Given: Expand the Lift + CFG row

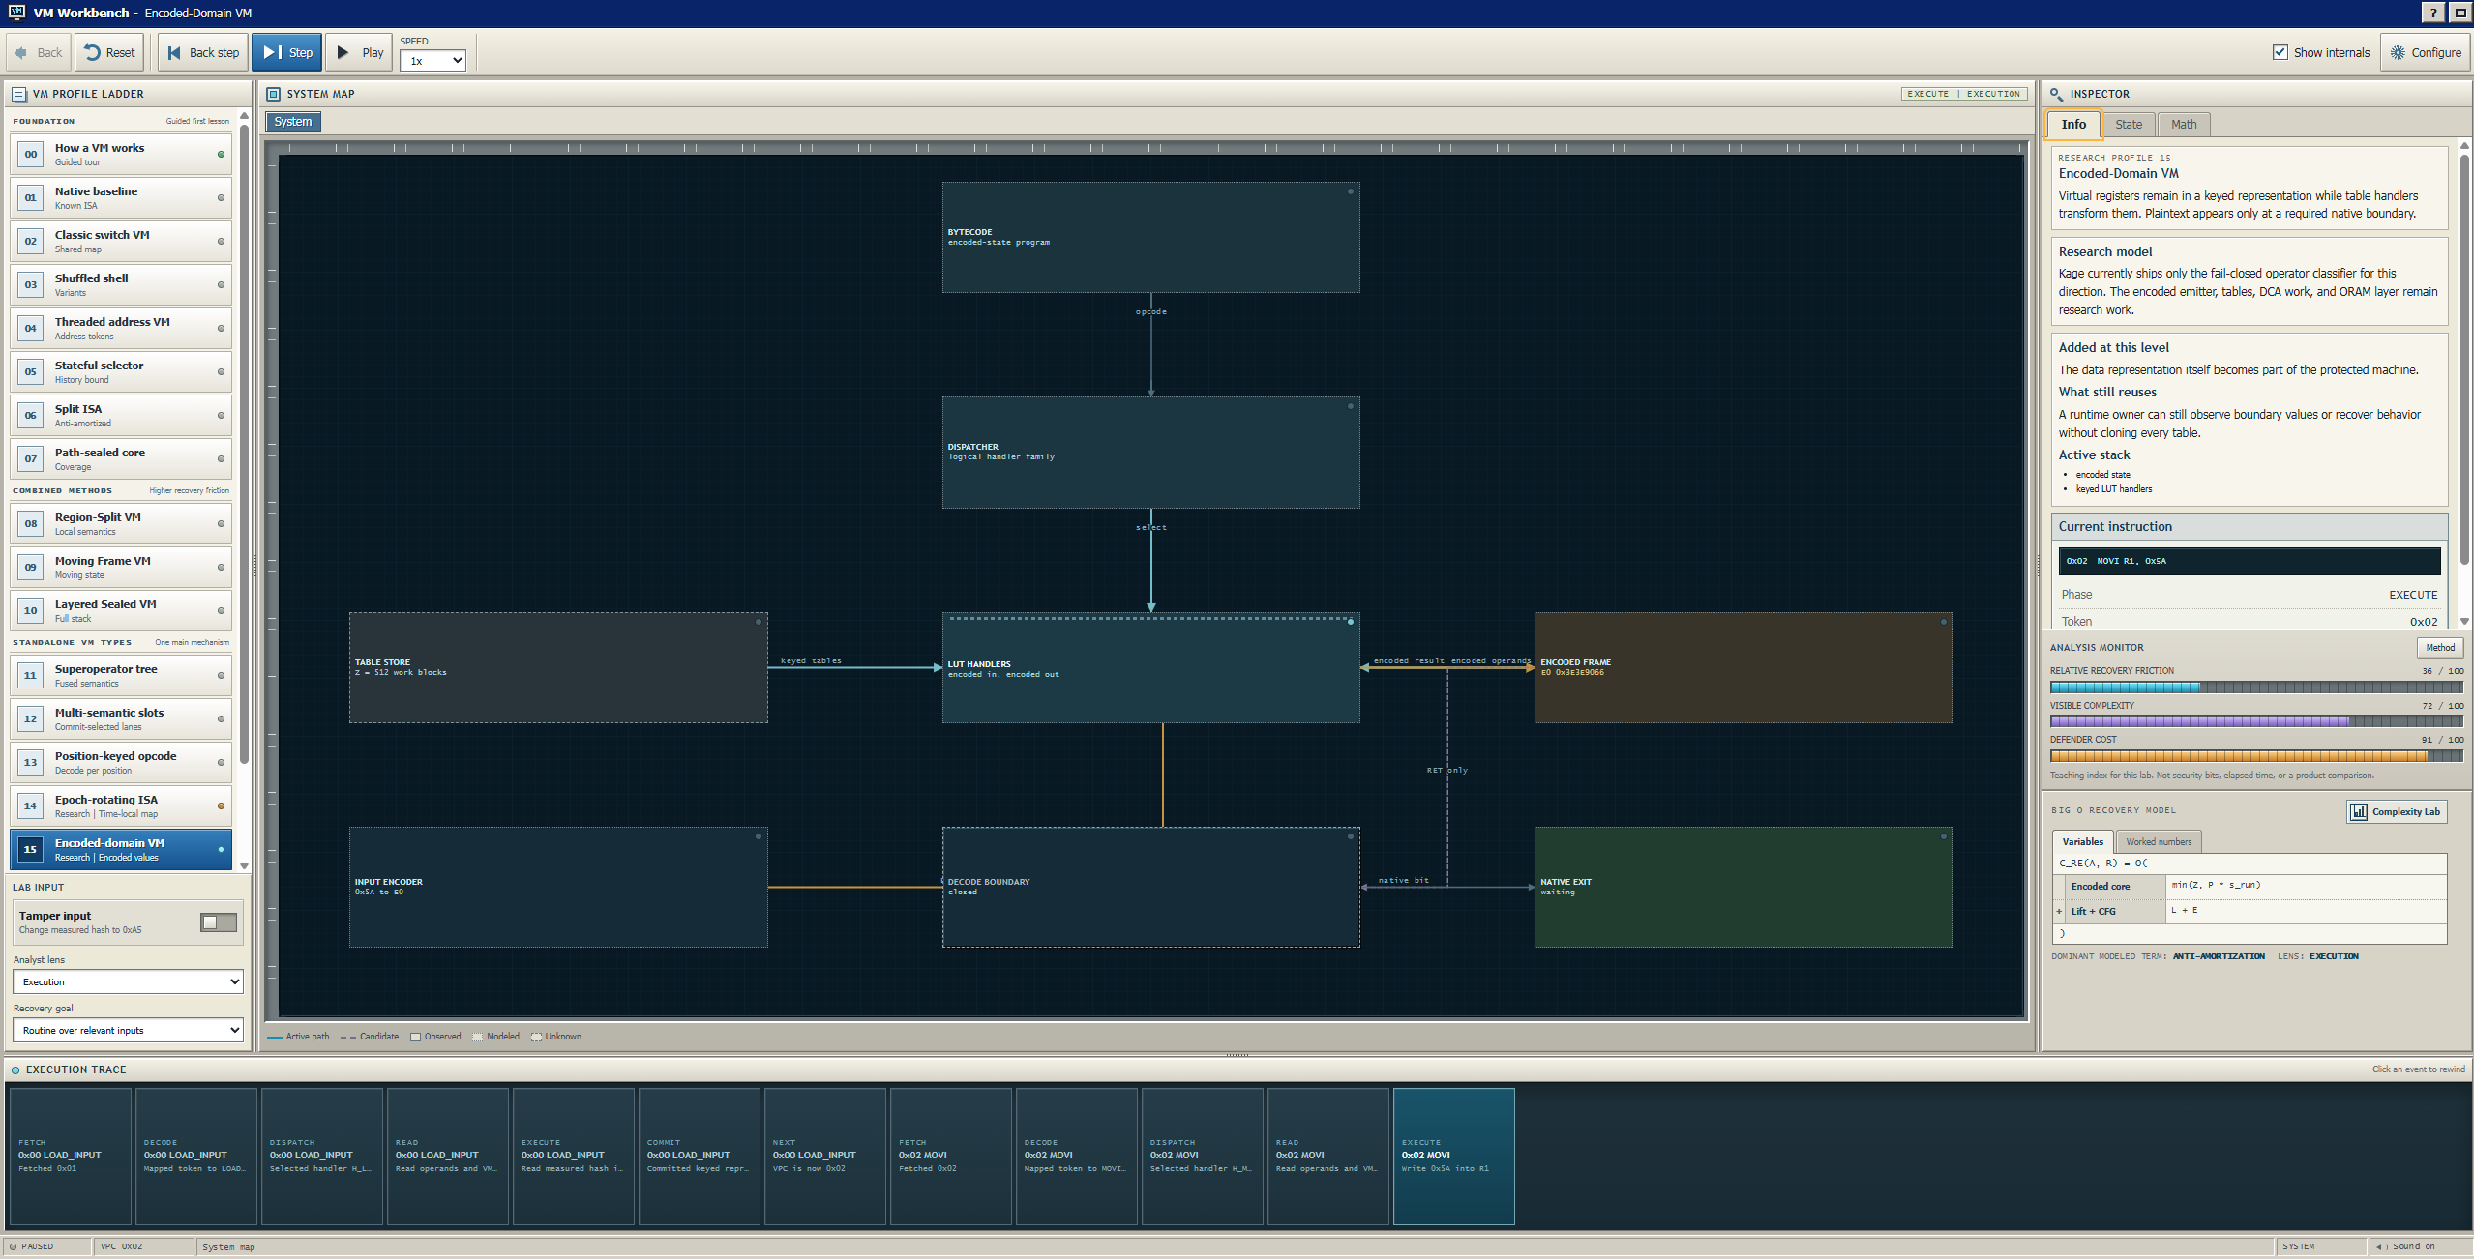Looking at the screenshot, I should coord(2059,911).
